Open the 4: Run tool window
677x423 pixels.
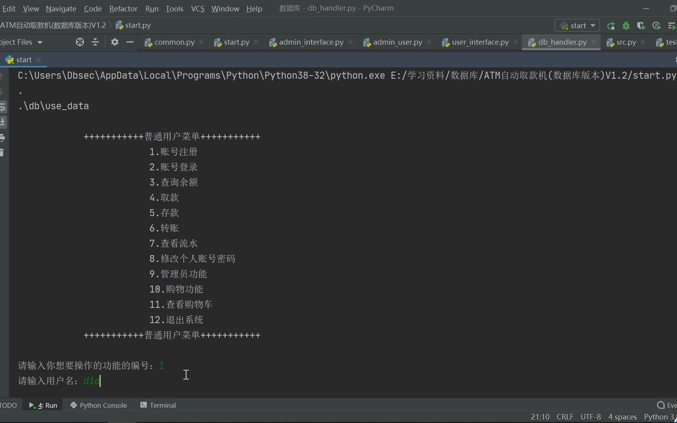click(x=43, y=405)
